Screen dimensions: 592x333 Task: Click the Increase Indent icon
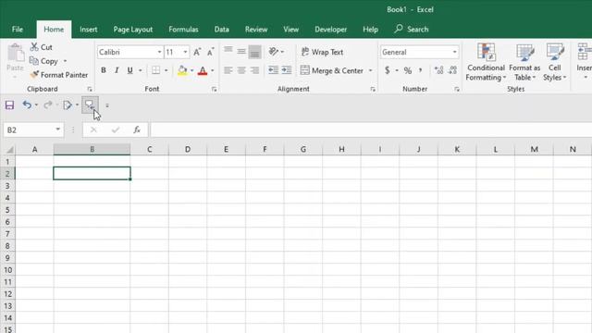point(287,70)
